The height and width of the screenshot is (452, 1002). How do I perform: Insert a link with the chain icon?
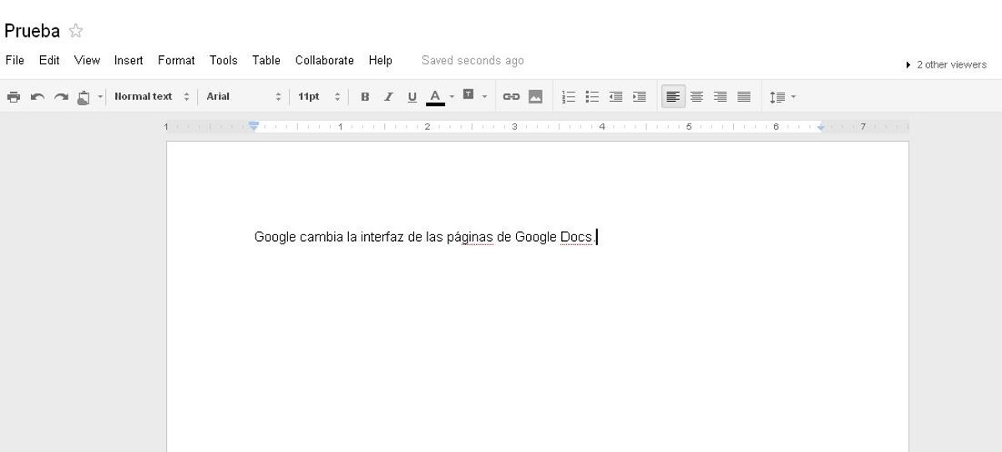coord(511,97)
